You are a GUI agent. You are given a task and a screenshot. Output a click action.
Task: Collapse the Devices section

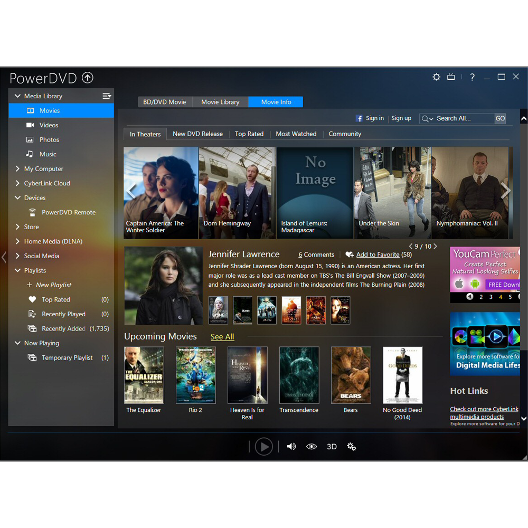[17, 197]
